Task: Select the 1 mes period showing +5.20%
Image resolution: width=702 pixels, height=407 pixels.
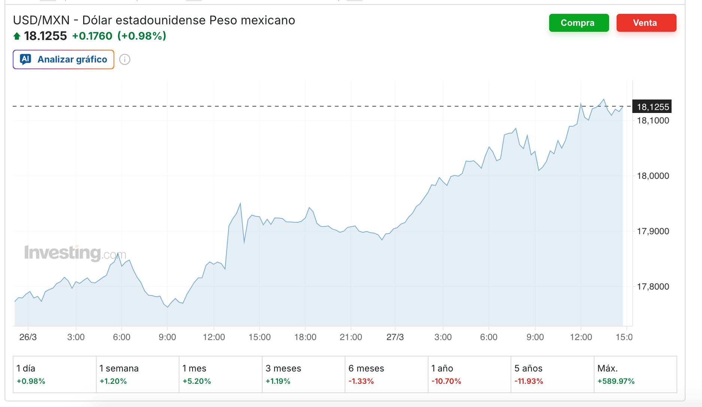Action: coord(220,374)
